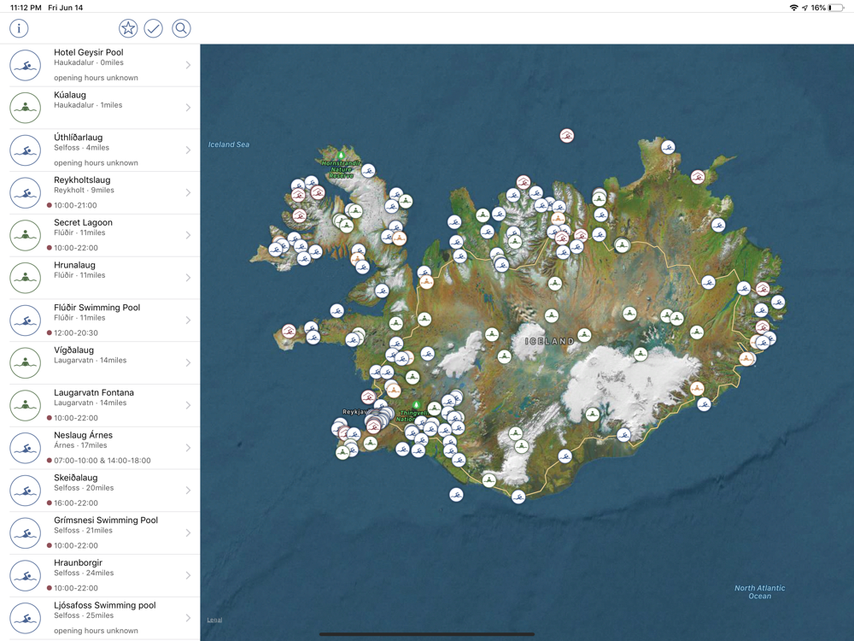Screen dimensions: 854x641
Task: Tap Neslaug hours 07:00-10:00 & 14:00-18:00
Action: coord(102,461)
